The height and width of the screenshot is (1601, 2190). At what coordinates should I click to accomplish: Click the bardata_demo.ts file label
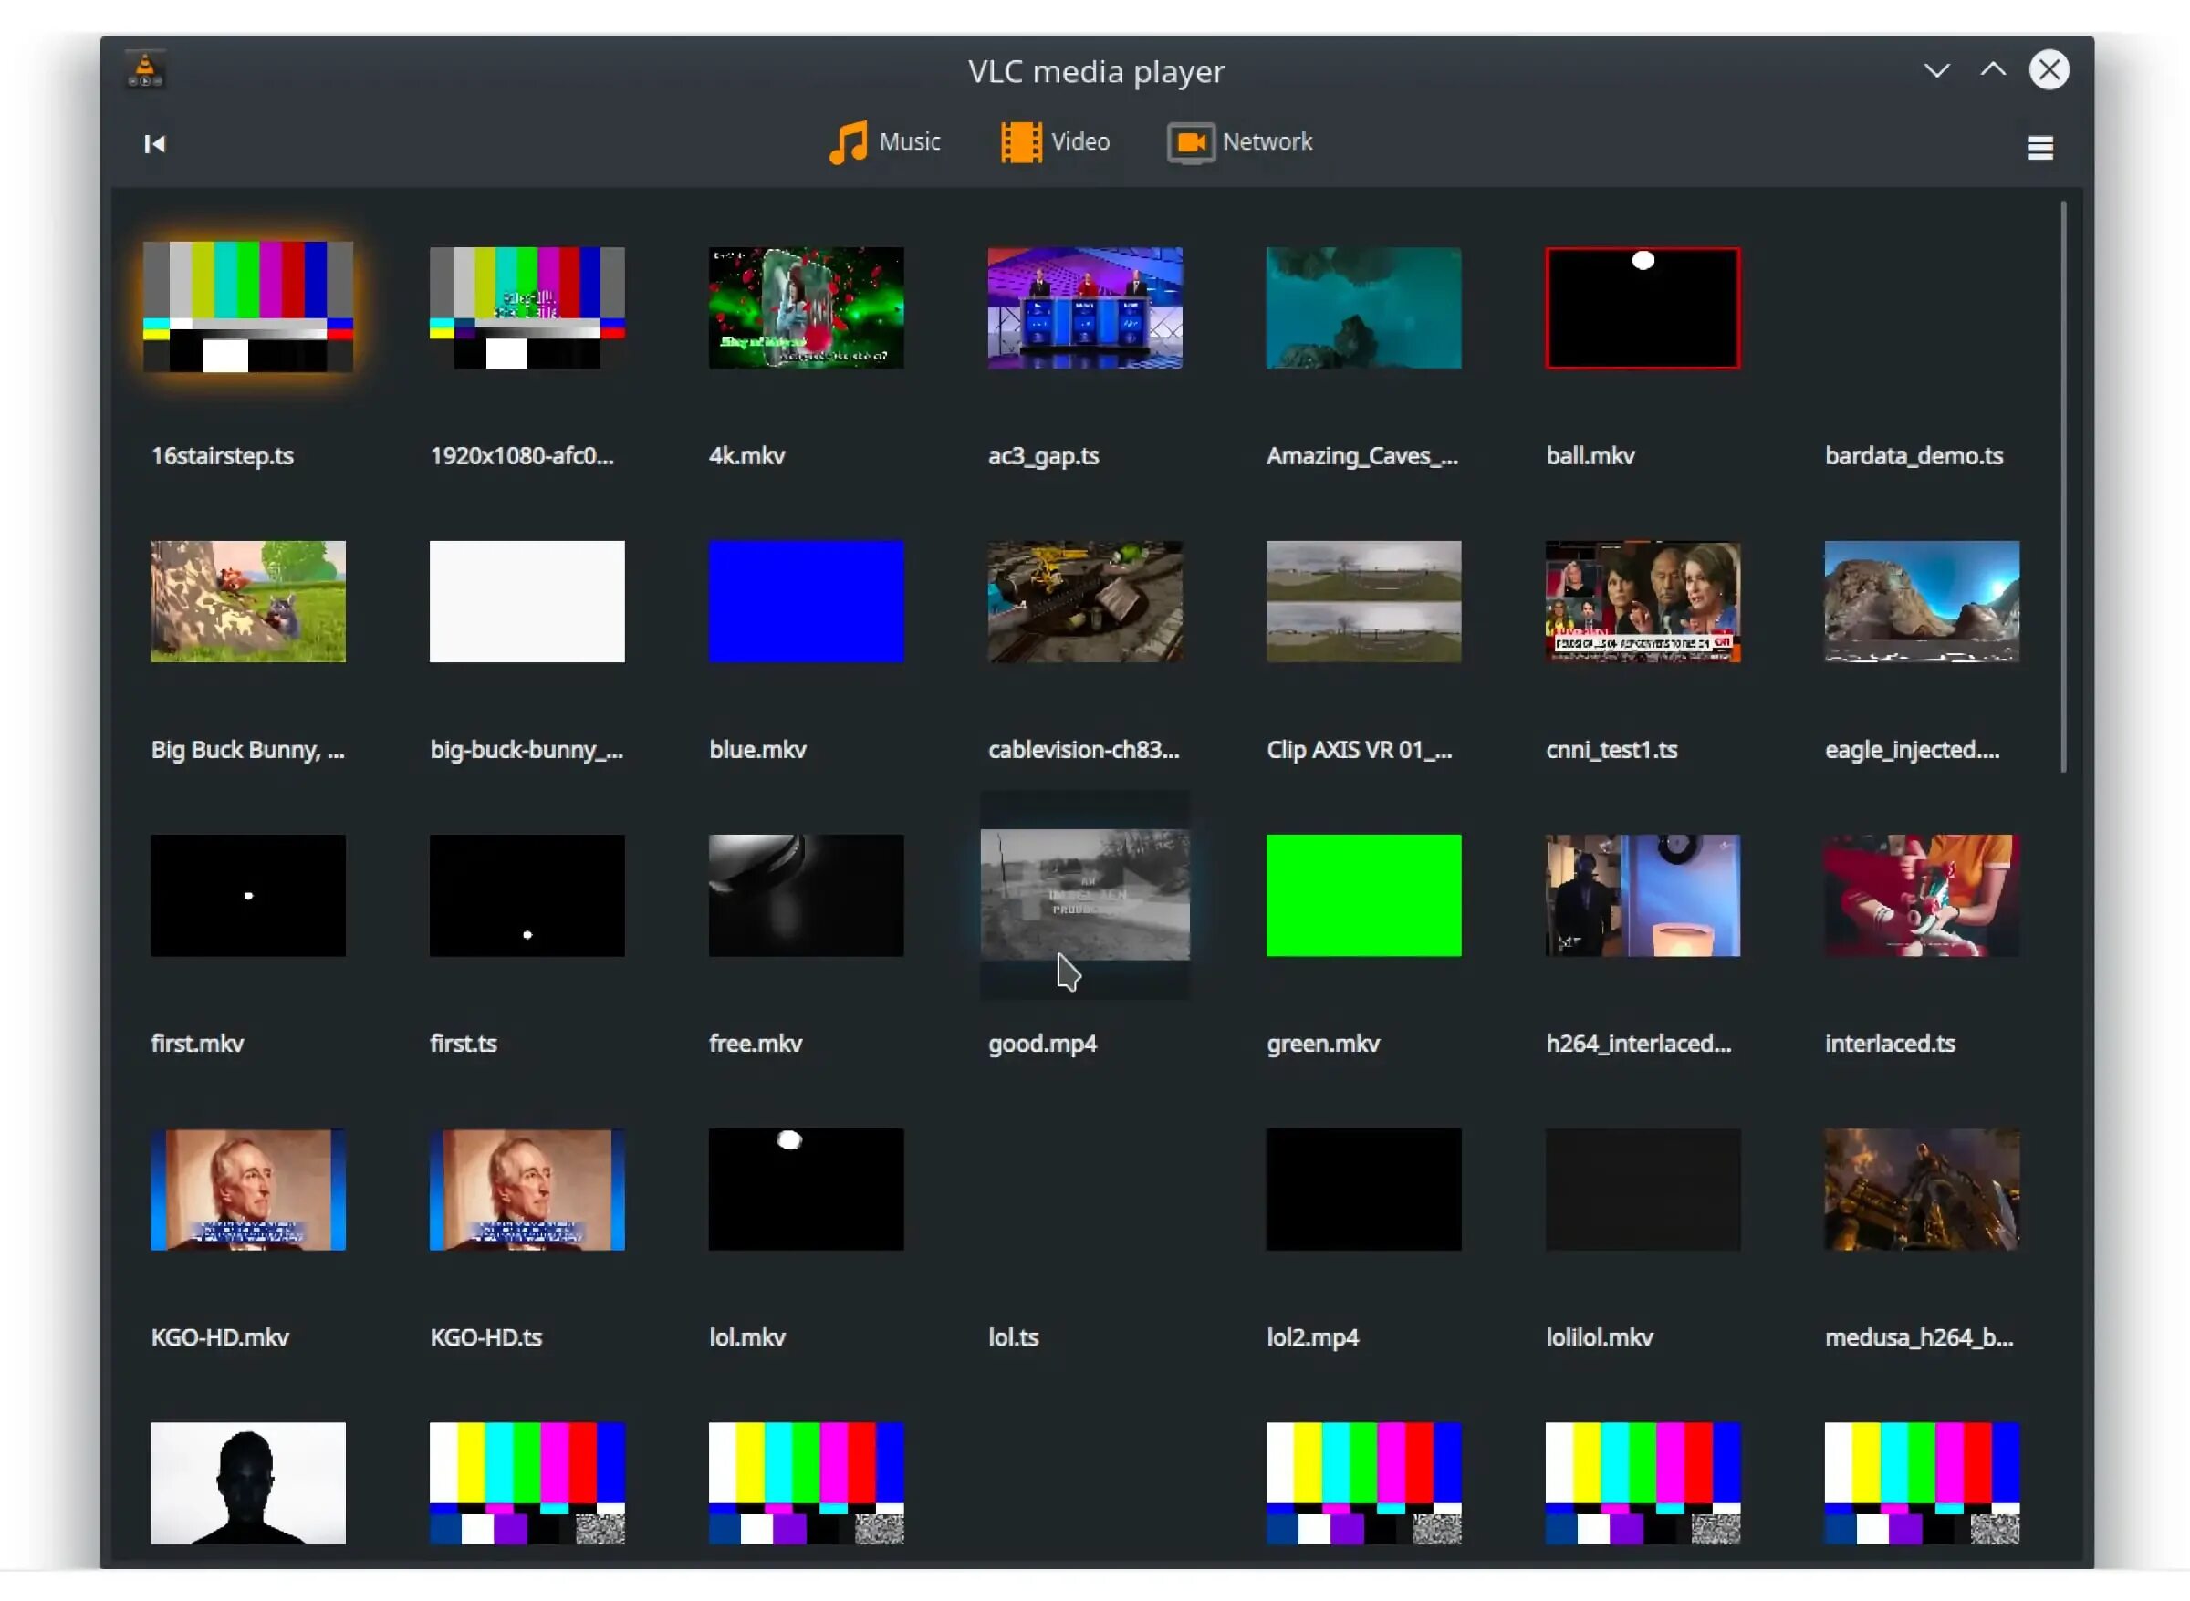tap(1913, 456)
